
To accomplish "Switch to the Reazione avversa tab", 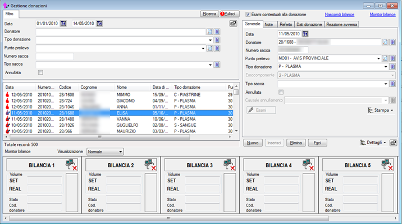I will click(x=342, y=25).
